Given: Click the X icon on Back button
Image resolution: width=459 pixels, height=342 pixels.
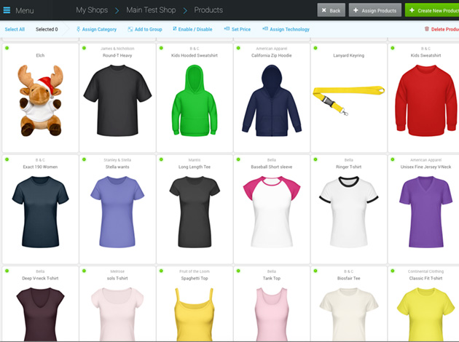Looking at the screenshot, I should pos(323,10).
